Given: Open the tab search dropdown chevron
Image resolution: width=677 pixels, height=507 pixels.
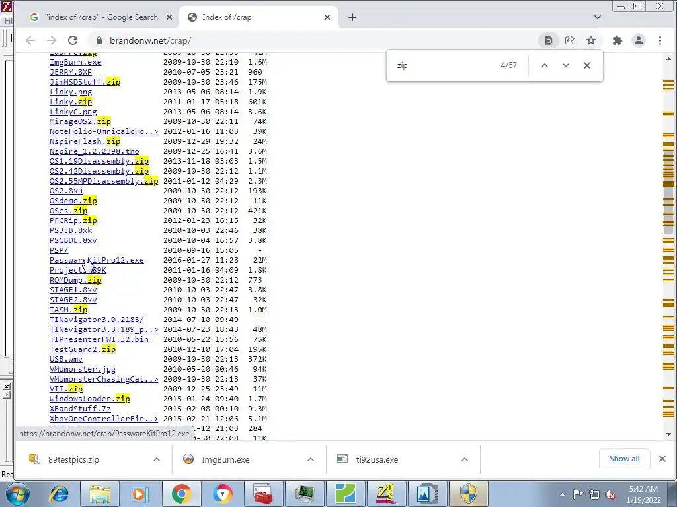Looking at the screenshot, I should point(598,17).
